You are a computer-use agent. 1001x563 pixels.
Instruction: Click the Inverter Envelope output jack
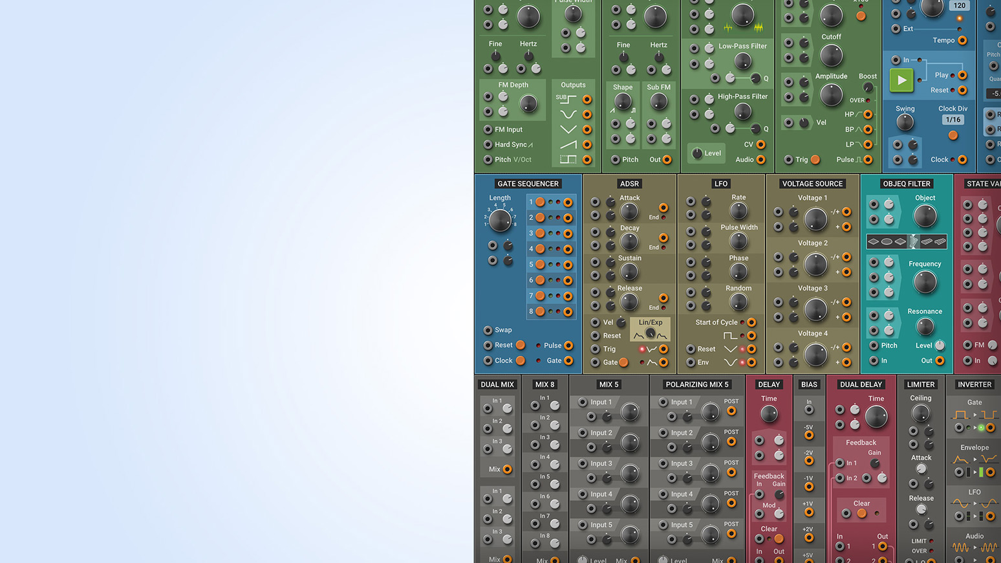pos(990,472)
